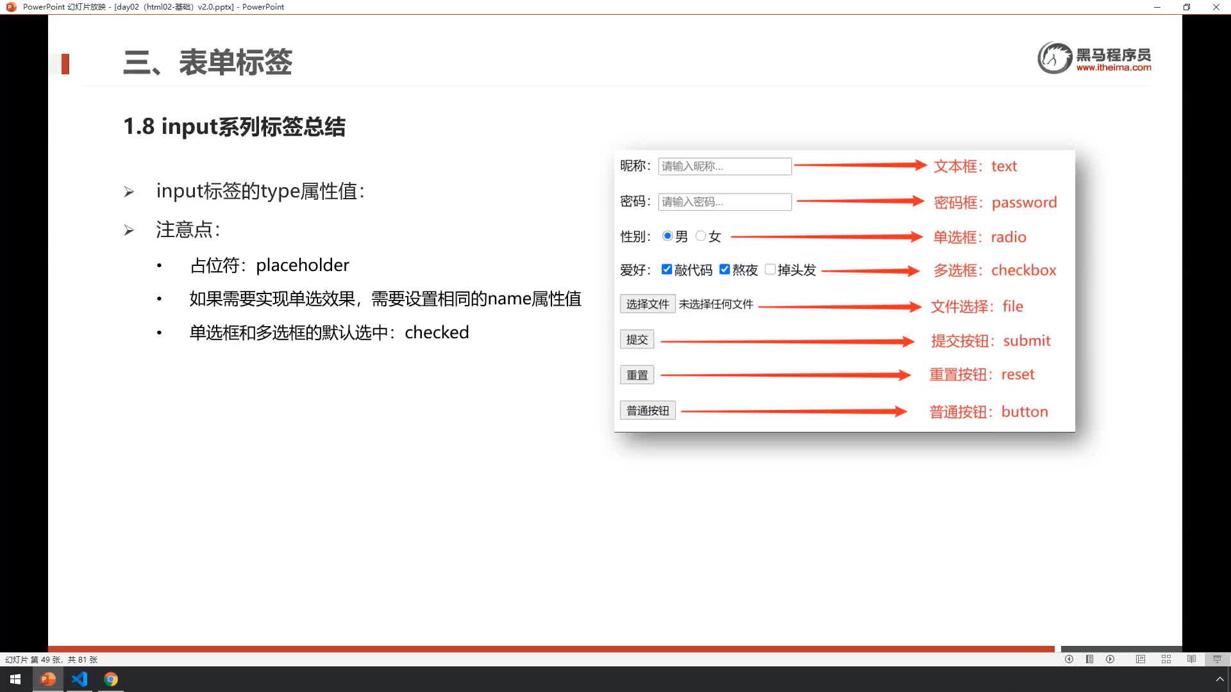Click the label 普通按钮：button
1231x692 pixels.
[x=989, y=412]
